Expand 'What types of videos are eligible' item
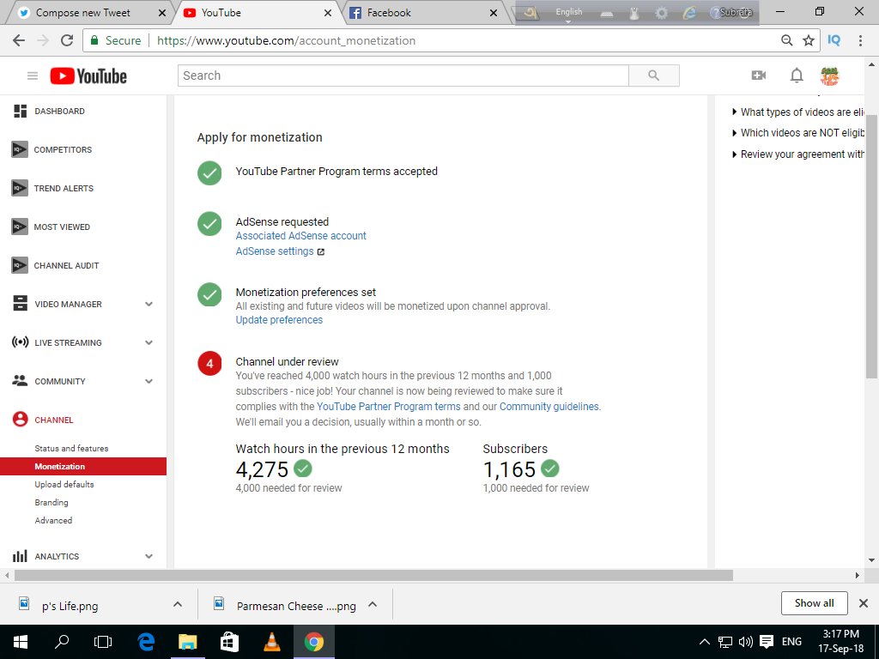879x659 pixels. [798, 112]
